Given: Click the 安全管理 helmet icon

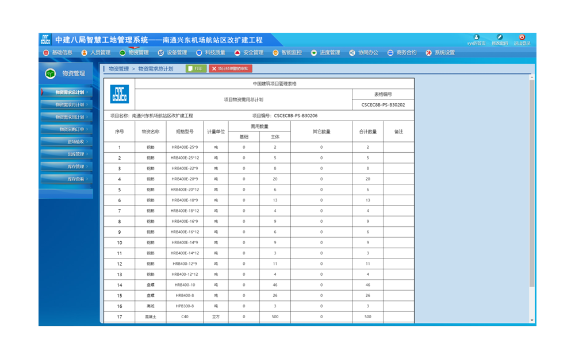Looking at the screenshot, I should 237,53.
